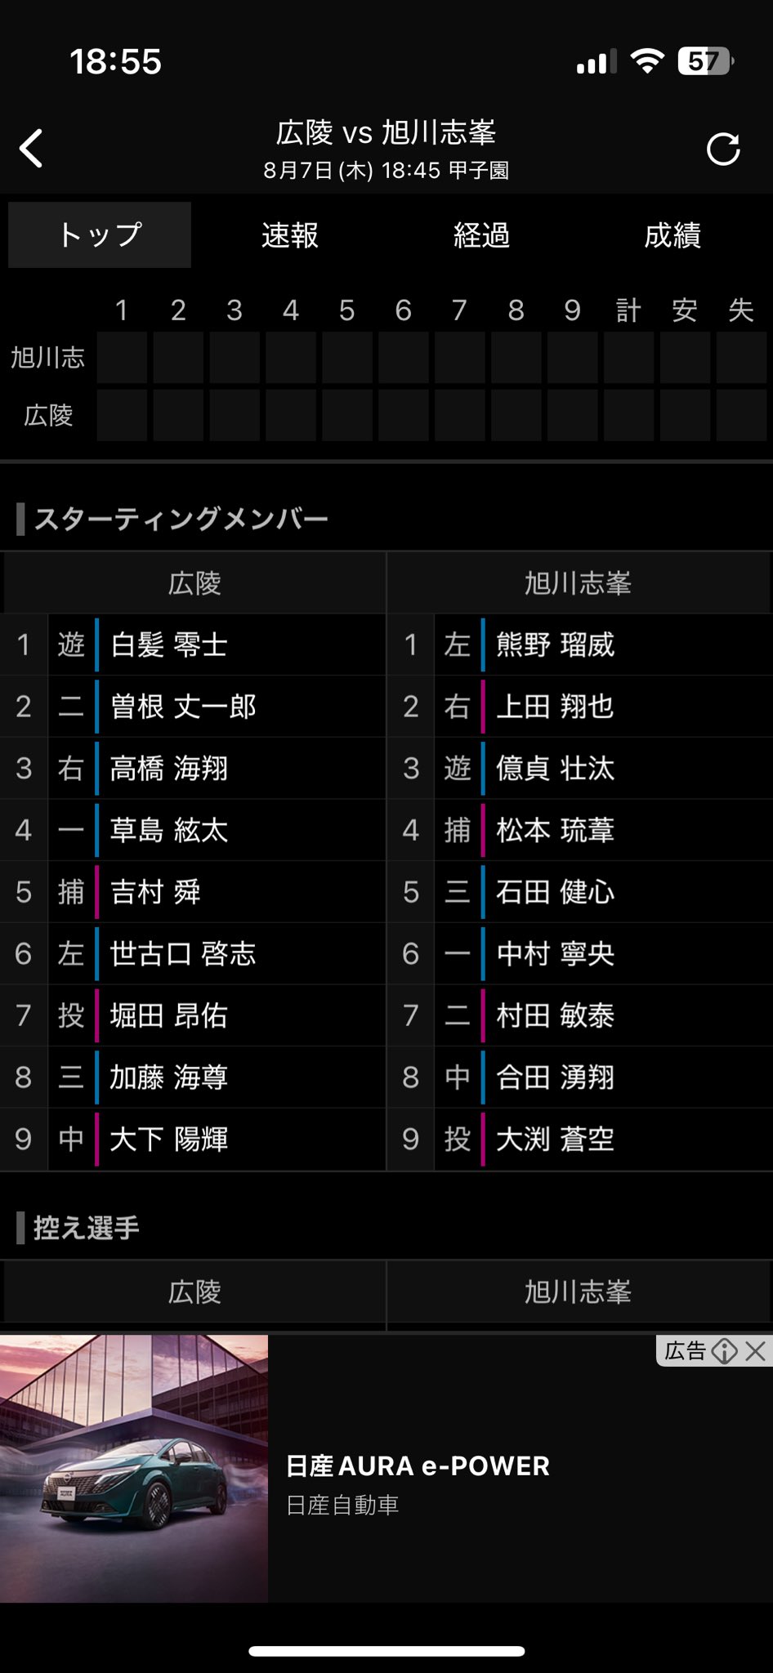Tap the Wi-Fi status icon
The width and height of the screenshot is (773, 1673).
click(x=647, y=61)
